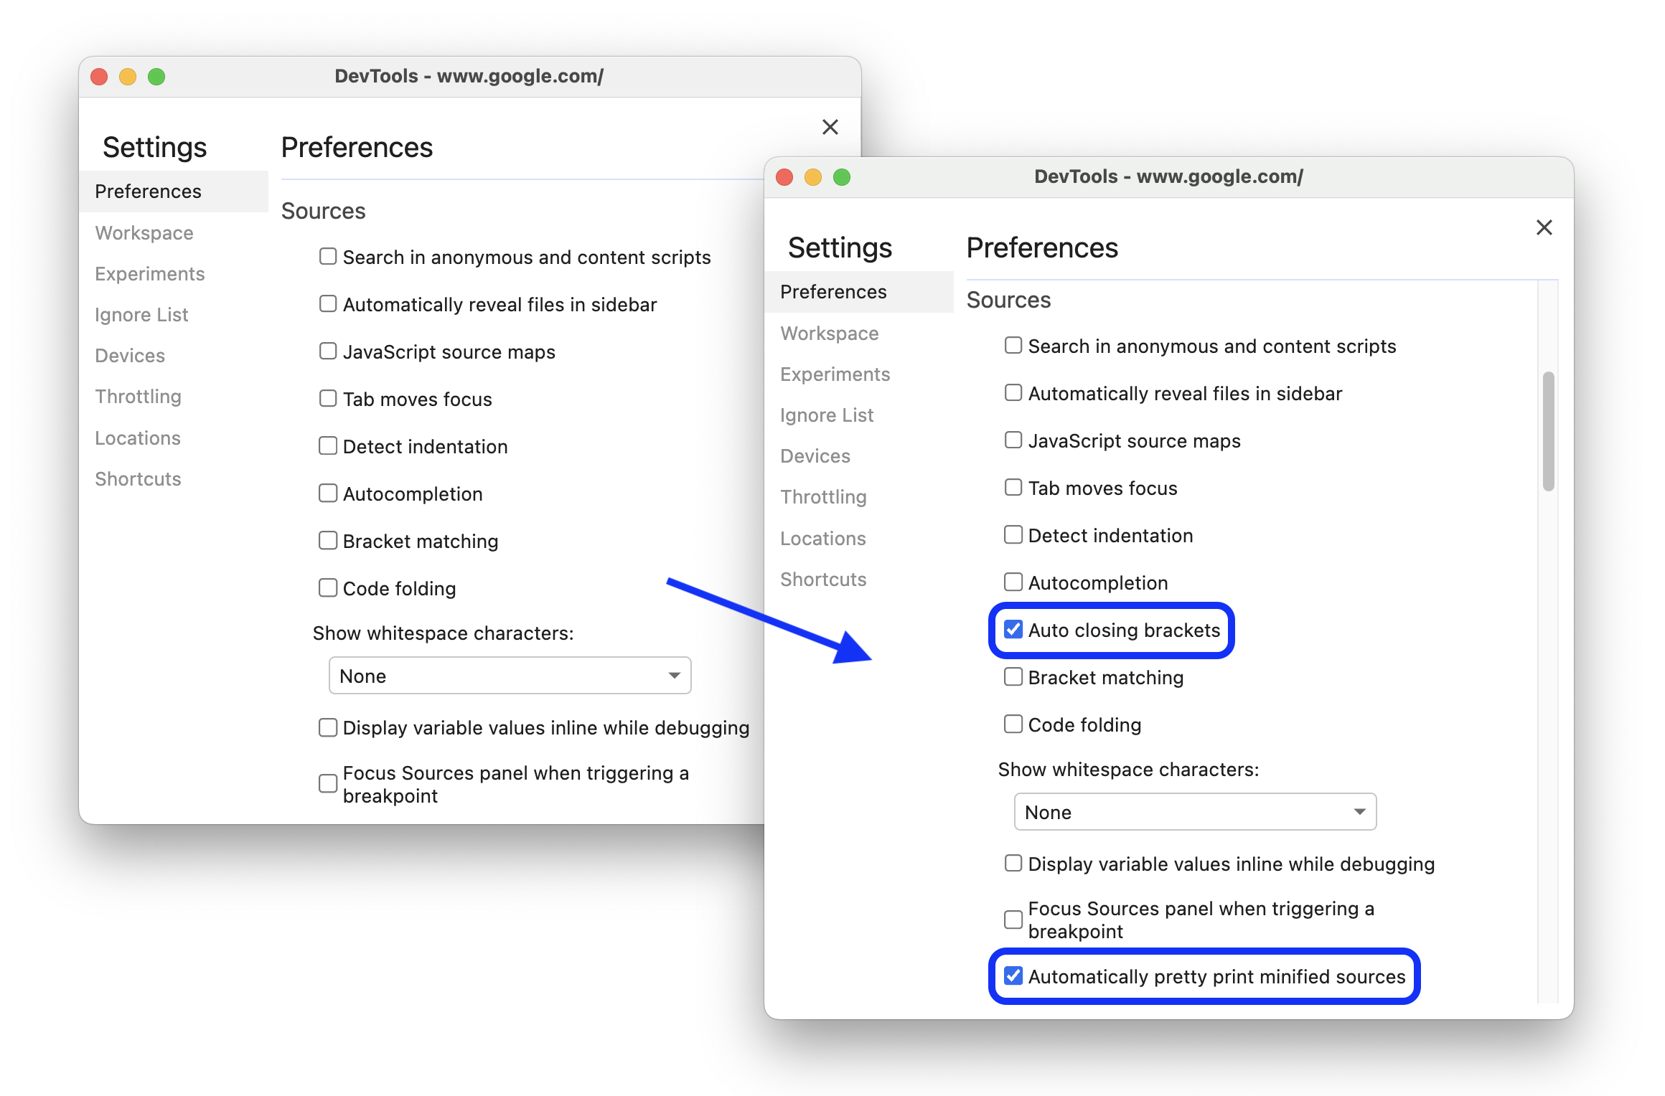
Task: Click the Workspace sidebar icon
Action: click(x=830, y=333)
